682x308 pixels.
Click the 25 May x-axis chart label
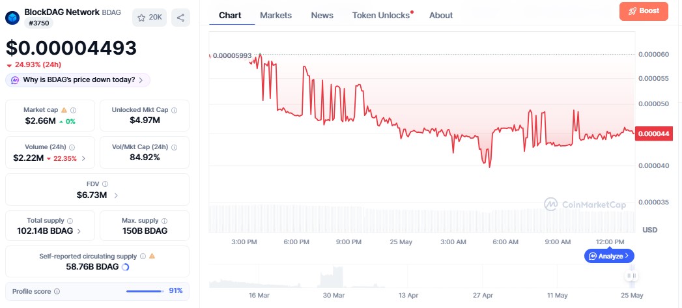click(x=401, y=242)
